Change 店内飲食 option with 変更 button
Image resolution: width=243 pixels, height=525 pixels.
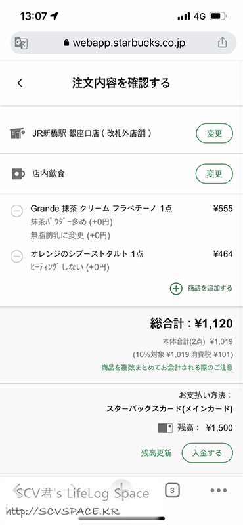pyautogui.click(x=214, y=173)
